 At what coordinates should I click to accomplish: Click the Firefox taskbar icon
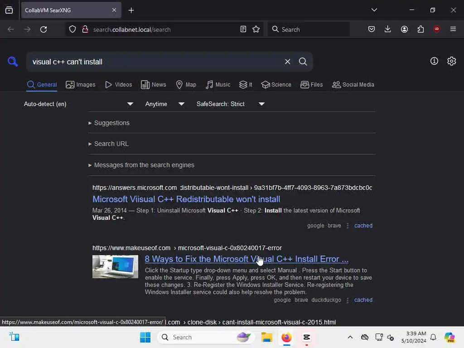coord(286,337)
